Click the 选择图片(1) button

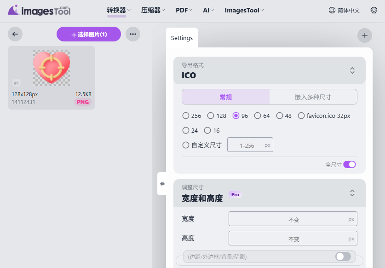[88, 34]
